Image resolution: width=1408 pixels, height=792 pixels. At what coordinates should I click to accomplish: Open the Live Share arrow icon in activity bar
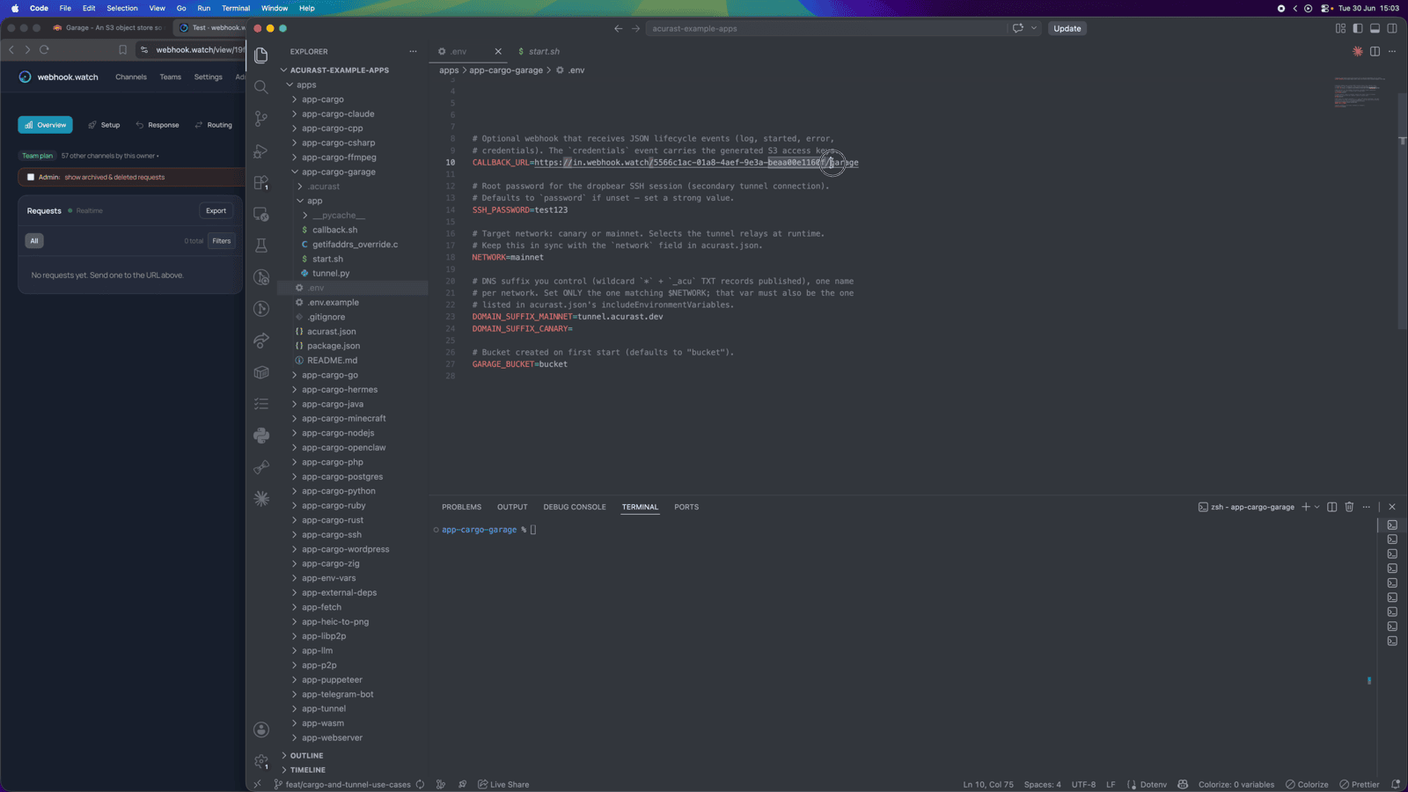pos(261,341)
